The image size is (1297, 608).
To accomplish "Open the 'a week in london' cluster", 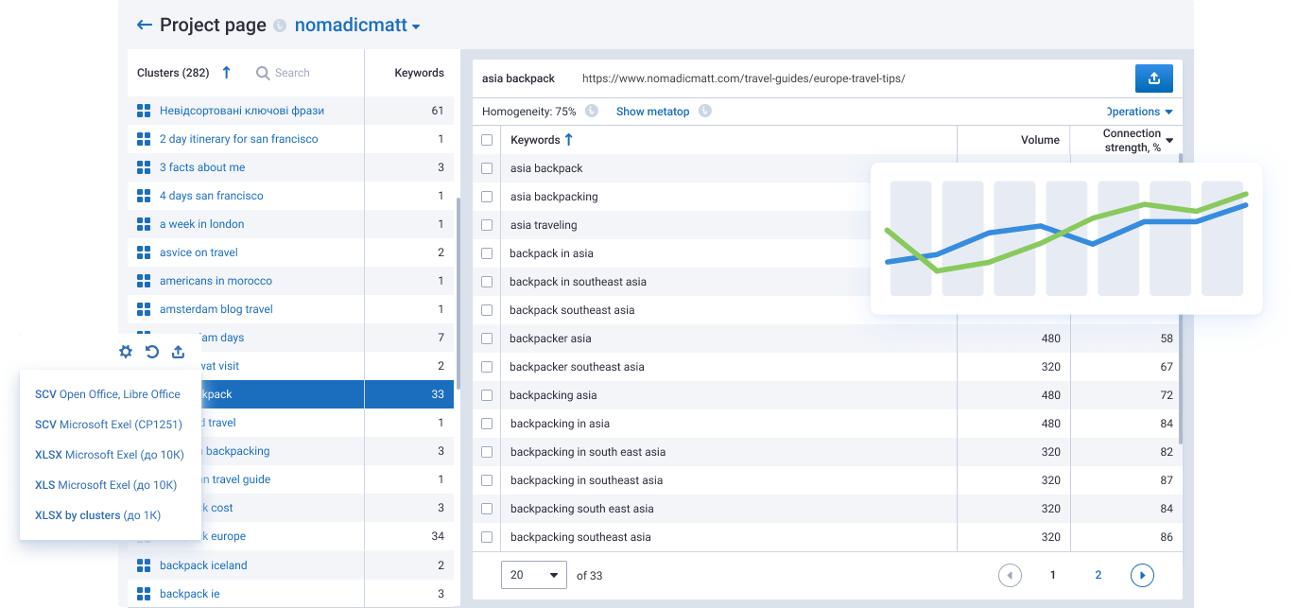I will click(x=201, y=224).
